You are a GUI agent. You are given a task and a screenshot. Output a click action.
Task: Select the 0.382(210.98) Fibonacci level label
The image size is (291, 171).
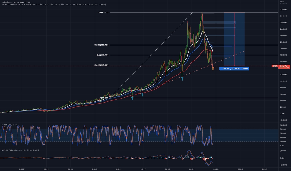[101, 45]
